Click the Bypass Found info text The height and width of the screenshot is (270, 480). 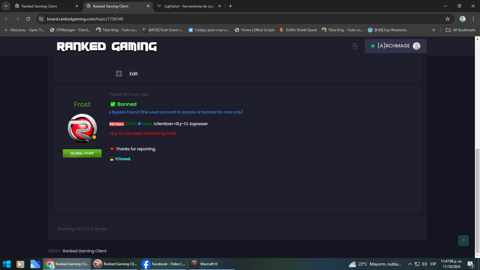pos(177,112)
